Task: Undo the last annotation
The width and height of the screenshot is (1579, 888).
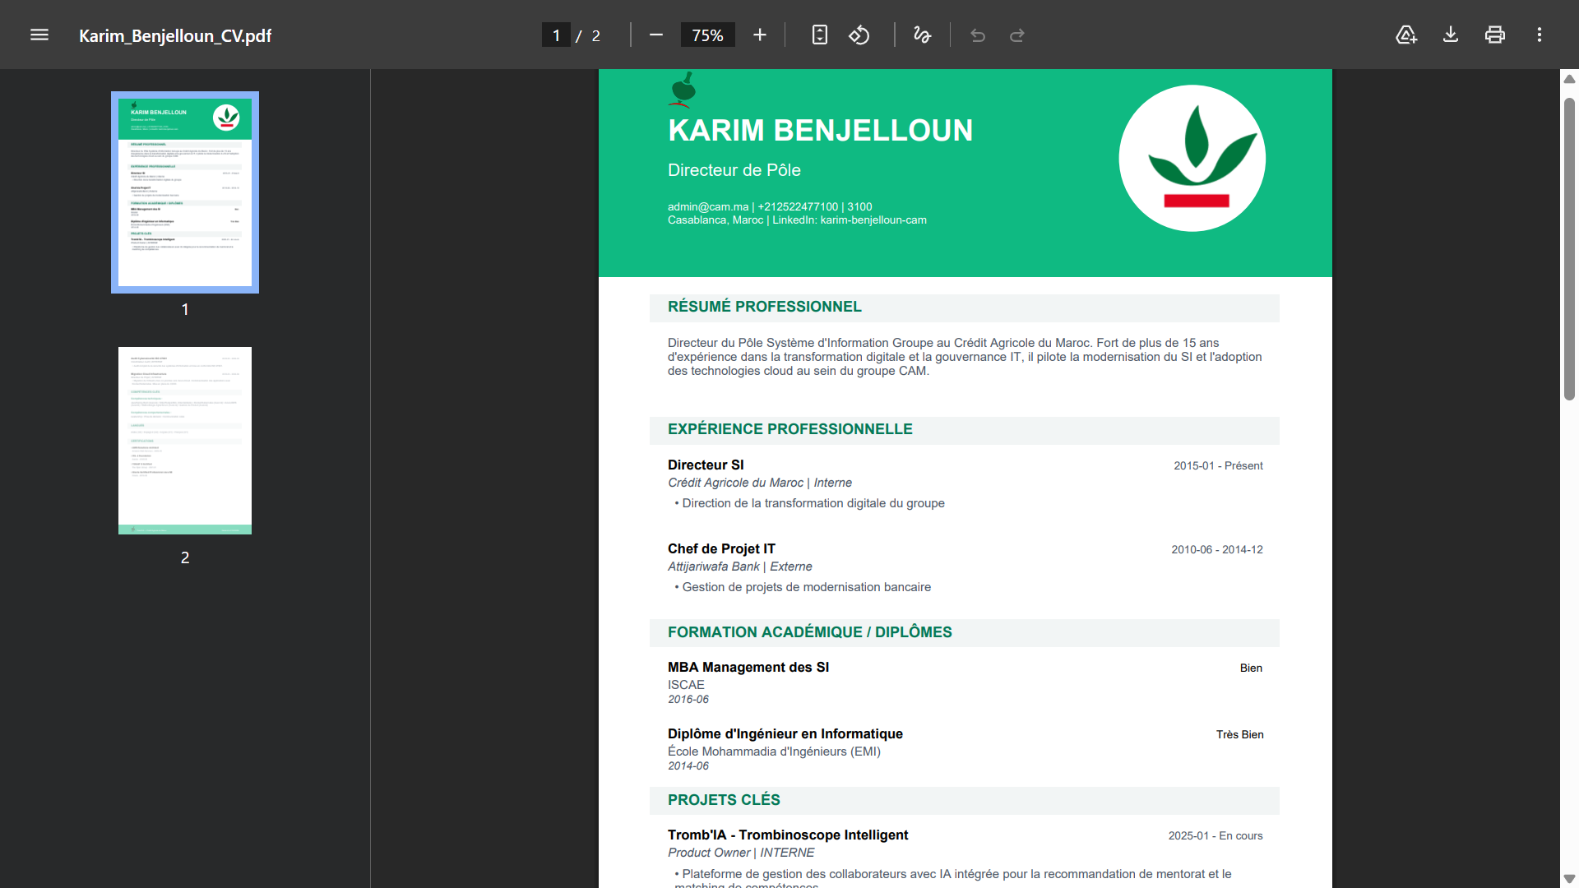Action: (x=978, y=35)
